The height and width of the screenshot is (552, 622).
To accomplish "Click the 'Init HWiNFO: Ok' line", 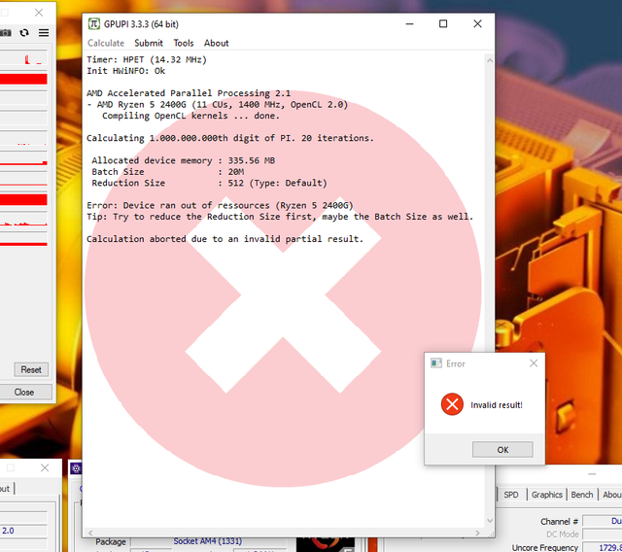I will tap(126, 71).
